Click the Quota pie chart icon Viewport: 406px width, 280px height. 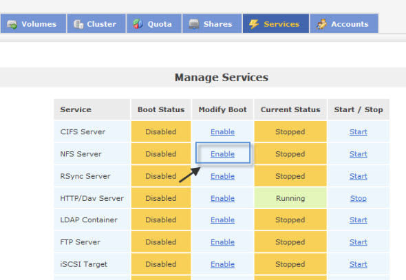[x=138, y=24]
